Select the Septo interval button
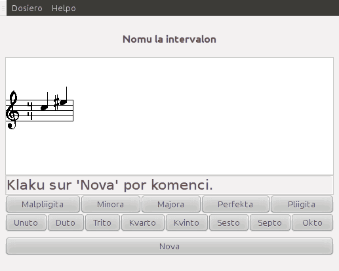339x271 pixels. (x=270, y=222)
